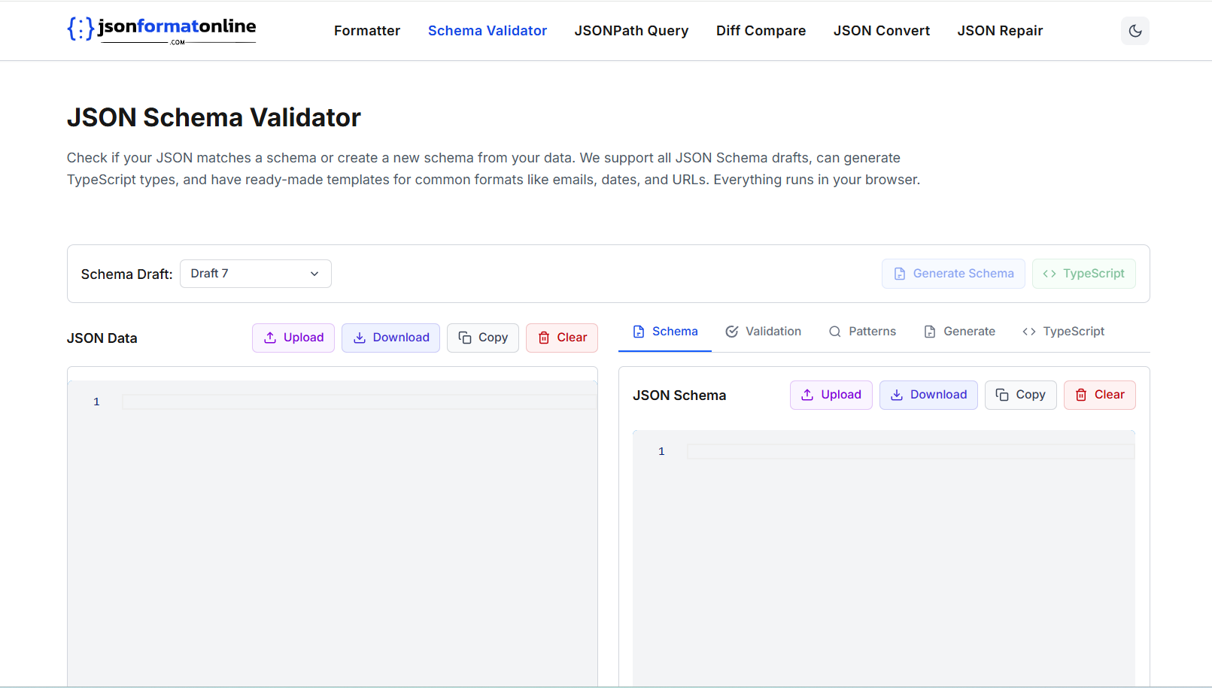The width and height of the screenshot is (1212, 688).
Task: Click the TypeScript code icon button
Action: pyautogui.click(x=1049, y=273)
